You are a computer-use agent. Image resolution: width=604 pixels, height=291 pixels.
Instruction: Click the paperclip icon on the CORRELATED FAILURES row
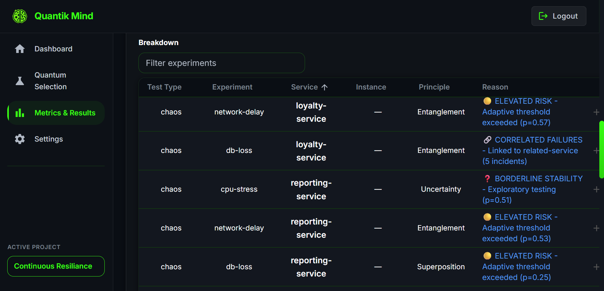pos(487,140)
